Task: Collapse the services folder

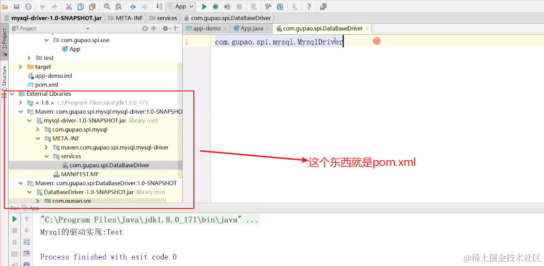Action: pos(47,157)
